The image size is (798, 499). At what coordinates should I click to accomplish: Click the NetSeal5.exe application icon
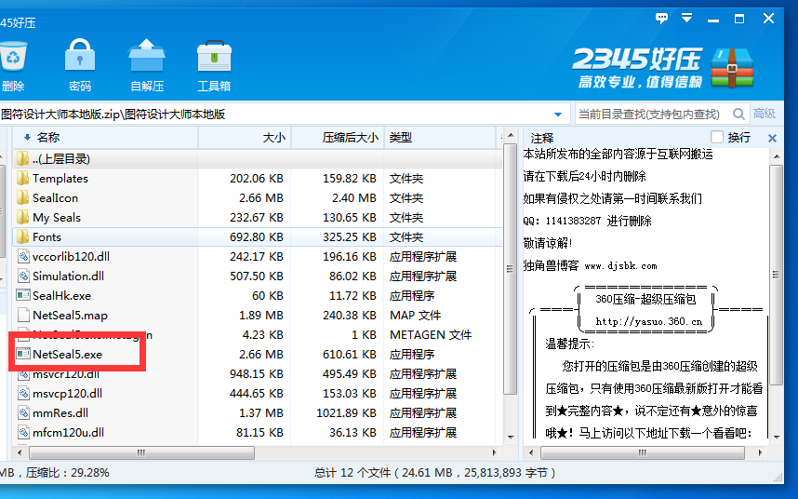click(x=23, y=354)
